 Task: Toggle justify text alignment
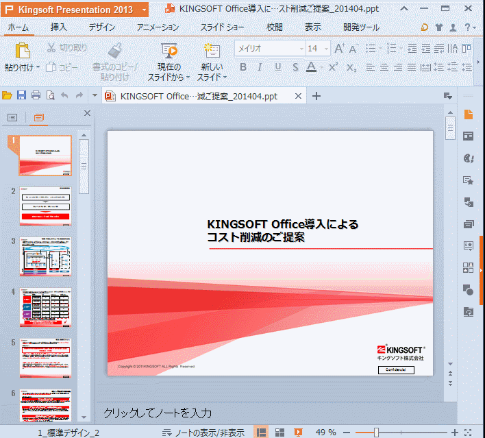click(412, 67)
